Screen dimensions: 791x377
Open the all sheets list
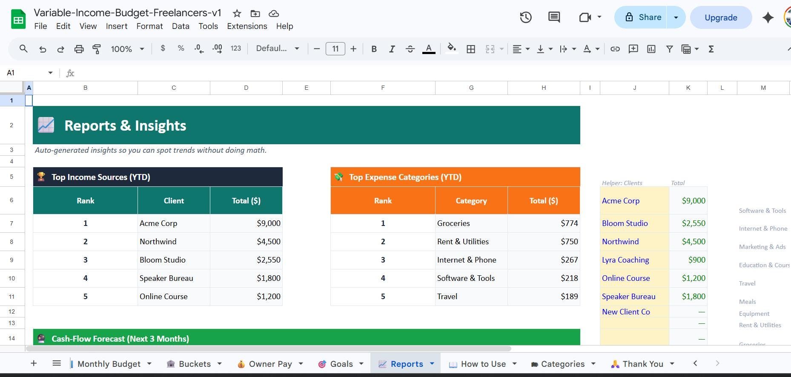pyautogui.click(x=56, y=363)
